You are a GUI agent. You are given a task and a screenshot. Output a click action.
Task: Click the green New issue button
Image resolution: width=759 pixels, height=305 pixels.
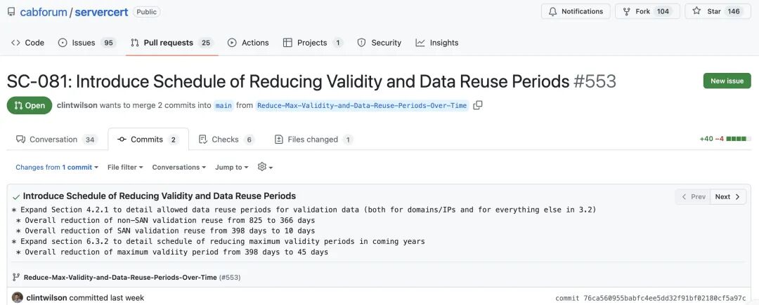click(726, 81)
